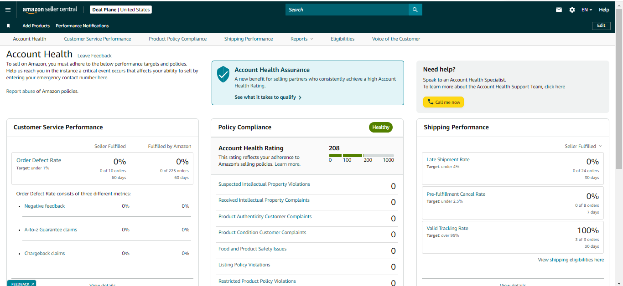Open the Late Shipment Rate link

point(448,160)
